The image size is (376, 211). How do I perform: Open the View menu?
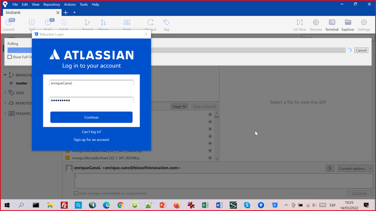coord(35,4)
